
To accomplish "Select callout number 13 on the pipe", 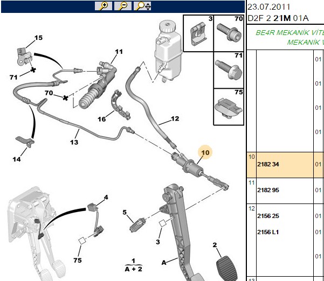I will 74,142.
